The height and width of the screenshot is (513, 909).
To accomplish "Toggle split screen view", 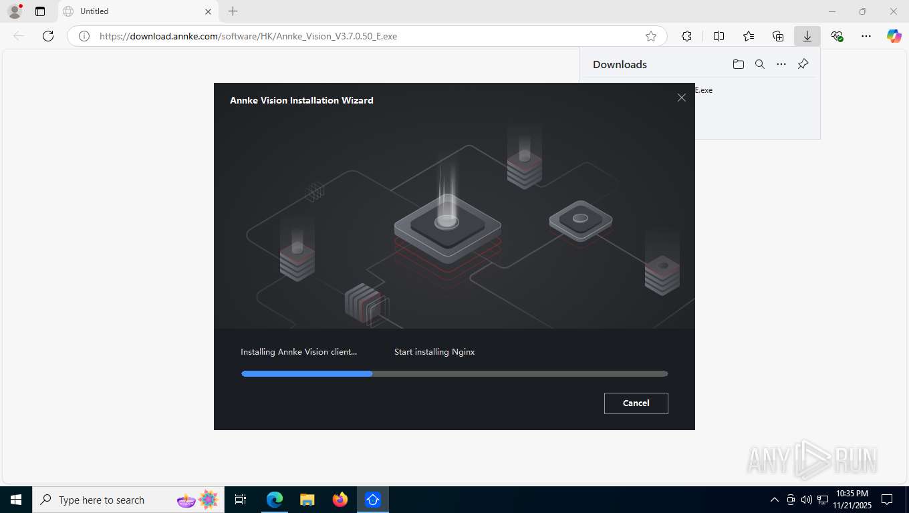I will click(719, 36).
